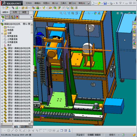137x137 pixels.
Task: Click the circle sketch tool at bottom toolbar
Action: 8,130
